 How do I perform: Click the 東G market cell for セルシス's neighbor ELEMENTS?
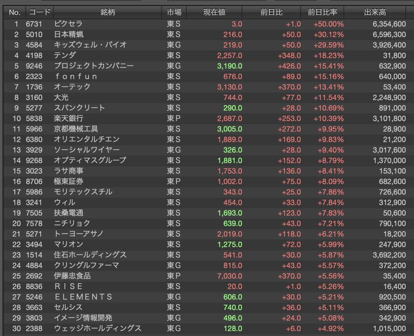coord(174,297)
